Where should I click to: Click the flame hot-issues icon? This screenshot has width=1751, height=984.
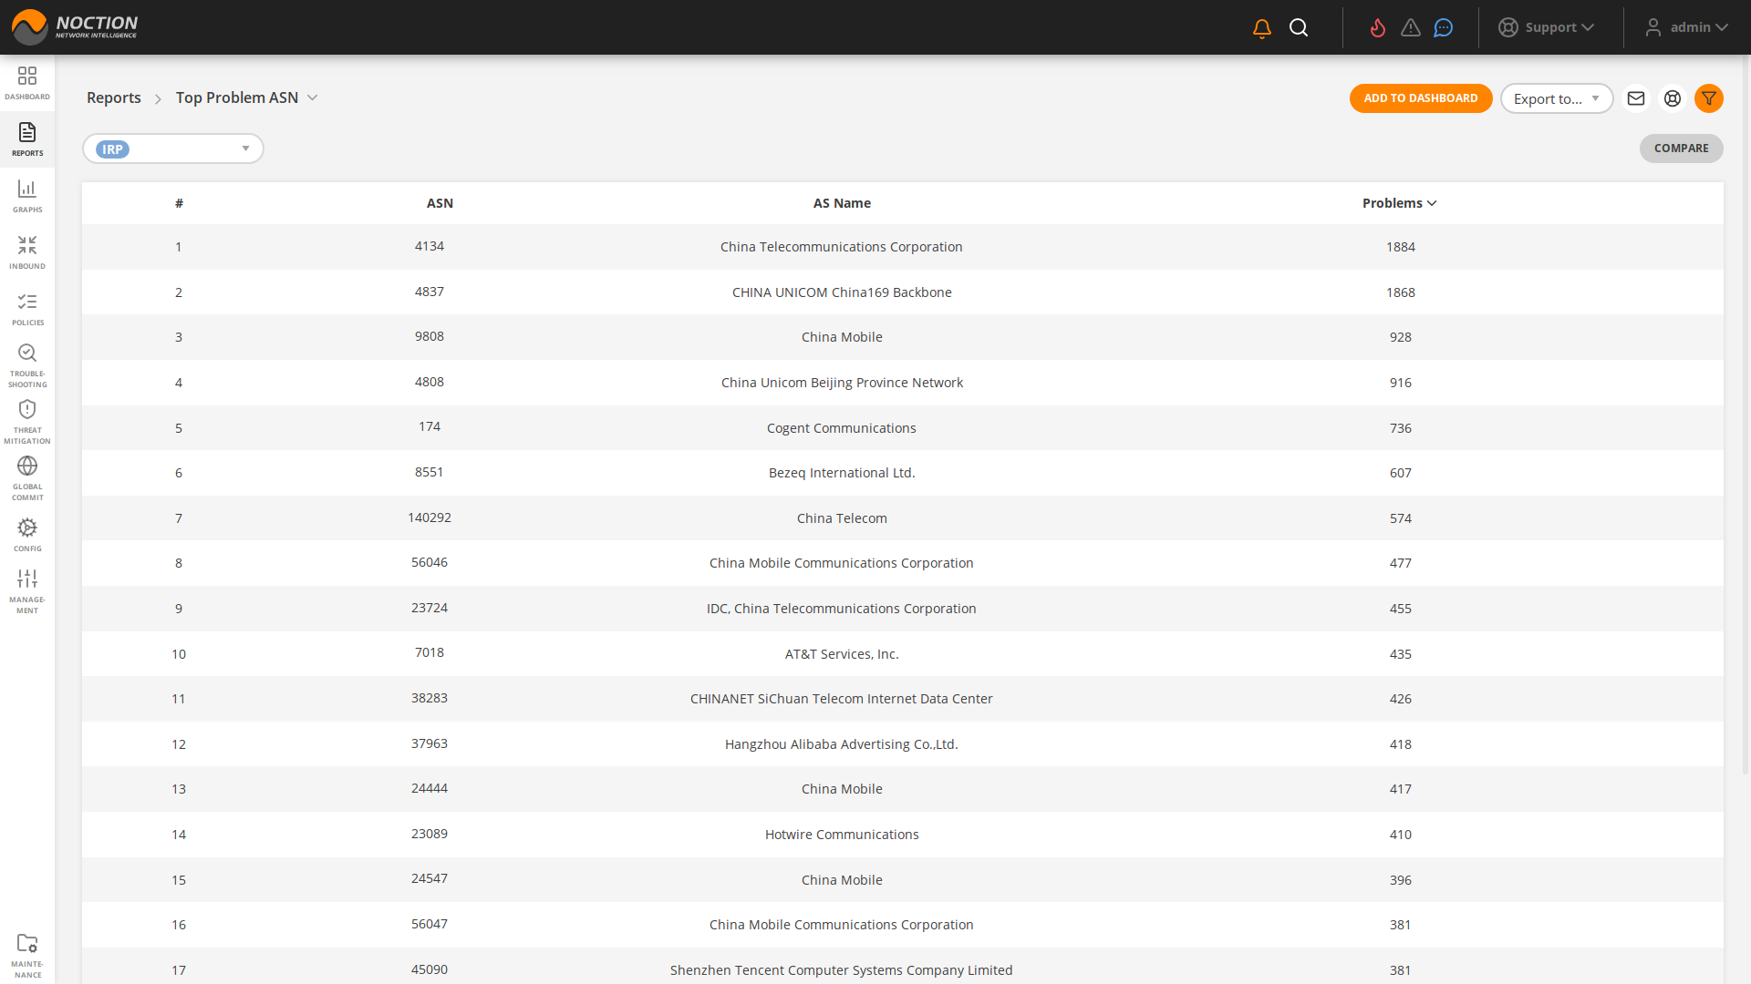click(x=1378, y=28)
